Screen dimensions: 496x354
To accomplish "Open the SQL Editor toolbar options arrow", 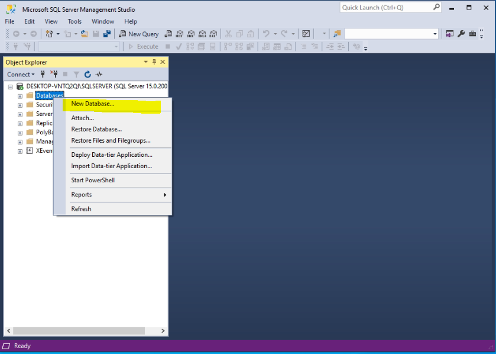I will [x=366, y=49].
